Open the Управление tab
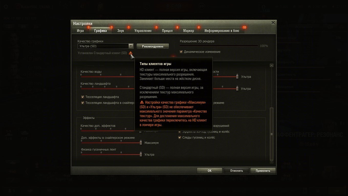Viewport: 348px width, 196px height. [x=143, y=31]
